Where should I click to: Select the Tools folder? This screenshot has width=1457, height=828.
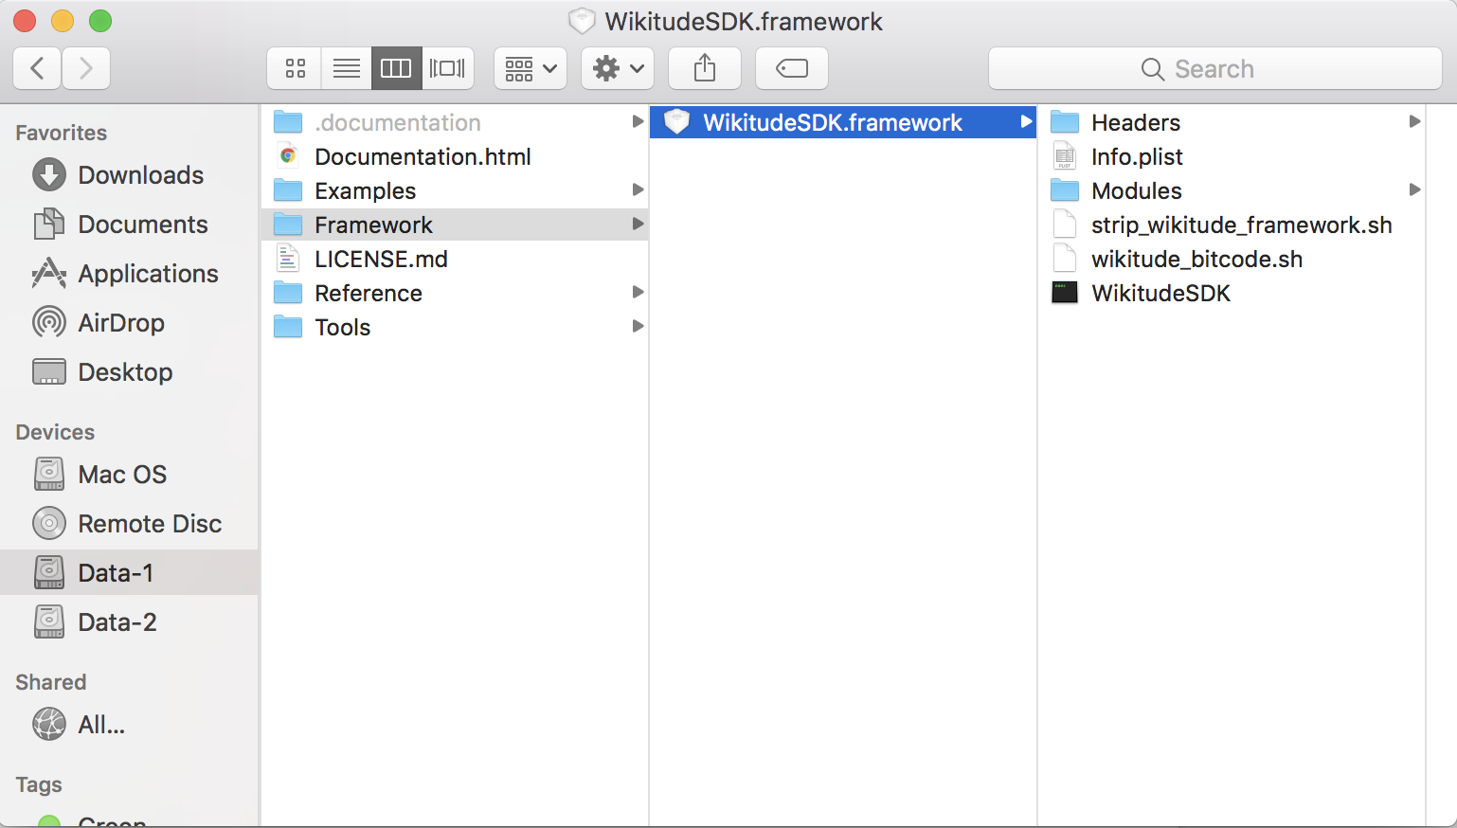click(342, 328)
